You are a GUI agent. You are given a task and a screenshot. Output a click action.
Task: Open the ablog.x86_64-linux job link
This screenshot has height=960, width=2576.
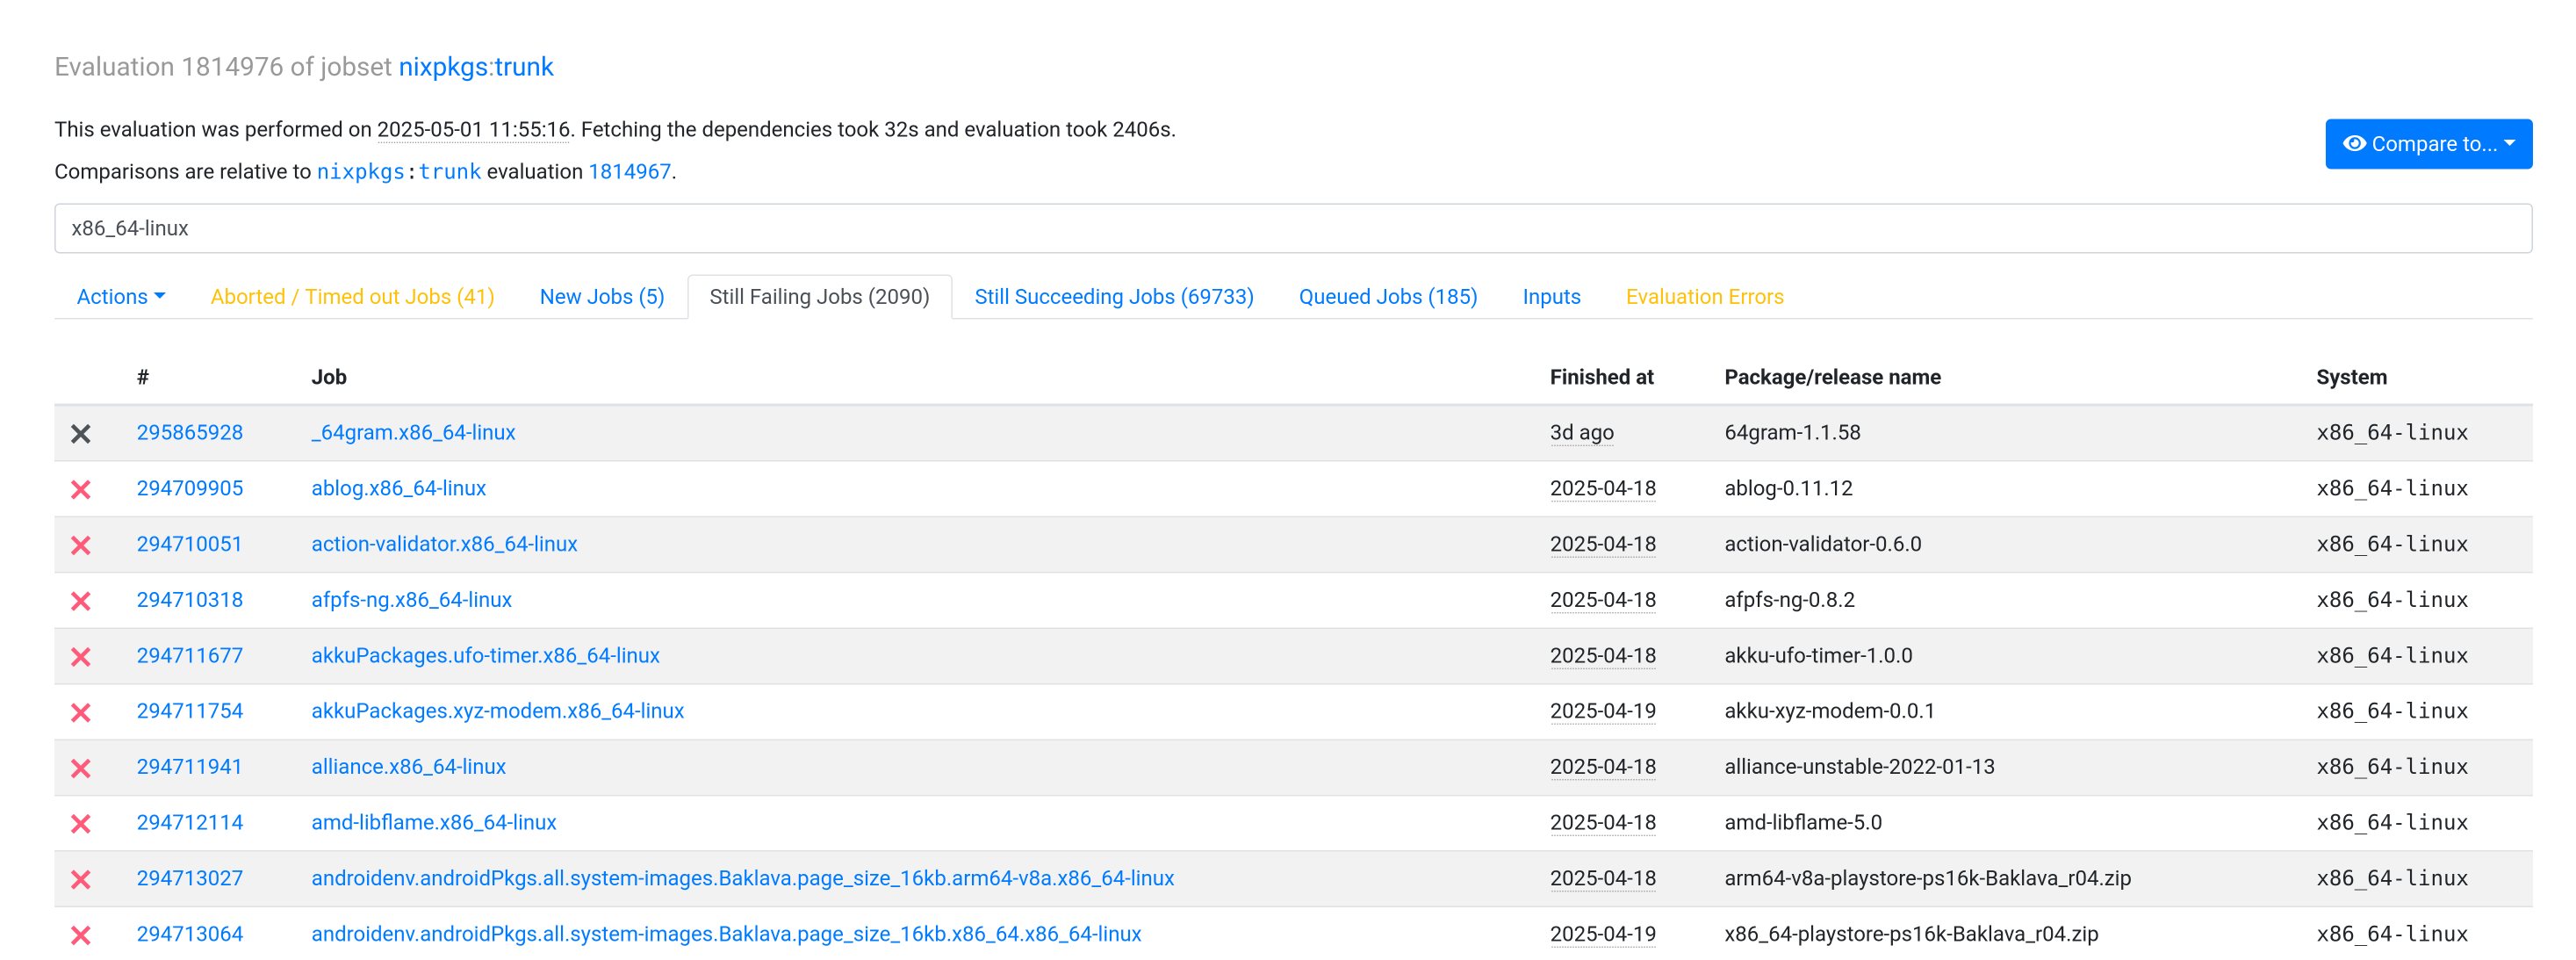pos(398,488)
